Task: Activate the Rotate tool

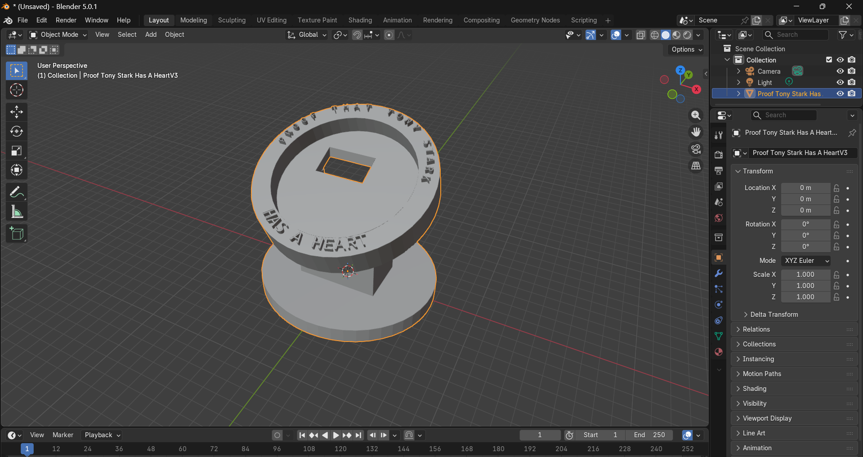Action: point(17,131)
